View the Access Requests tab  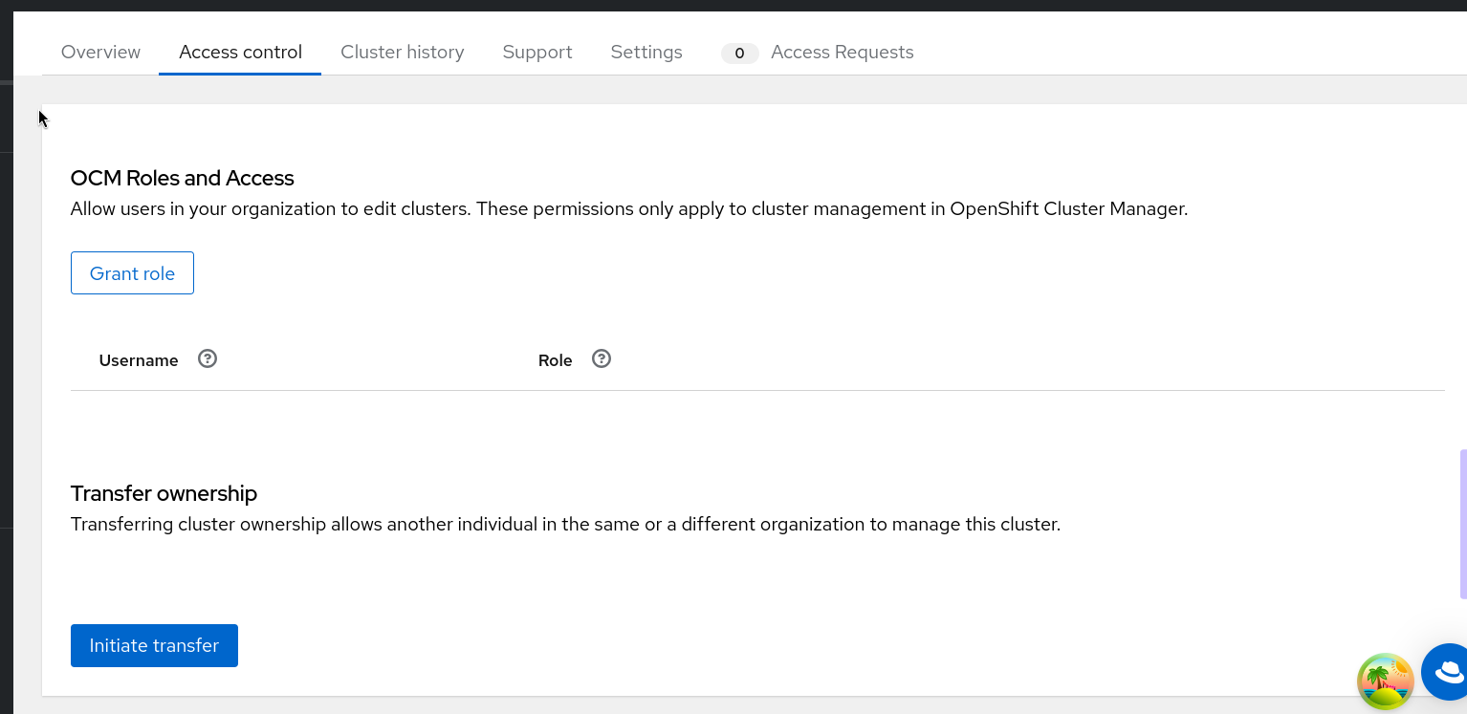tap(842, 53)
